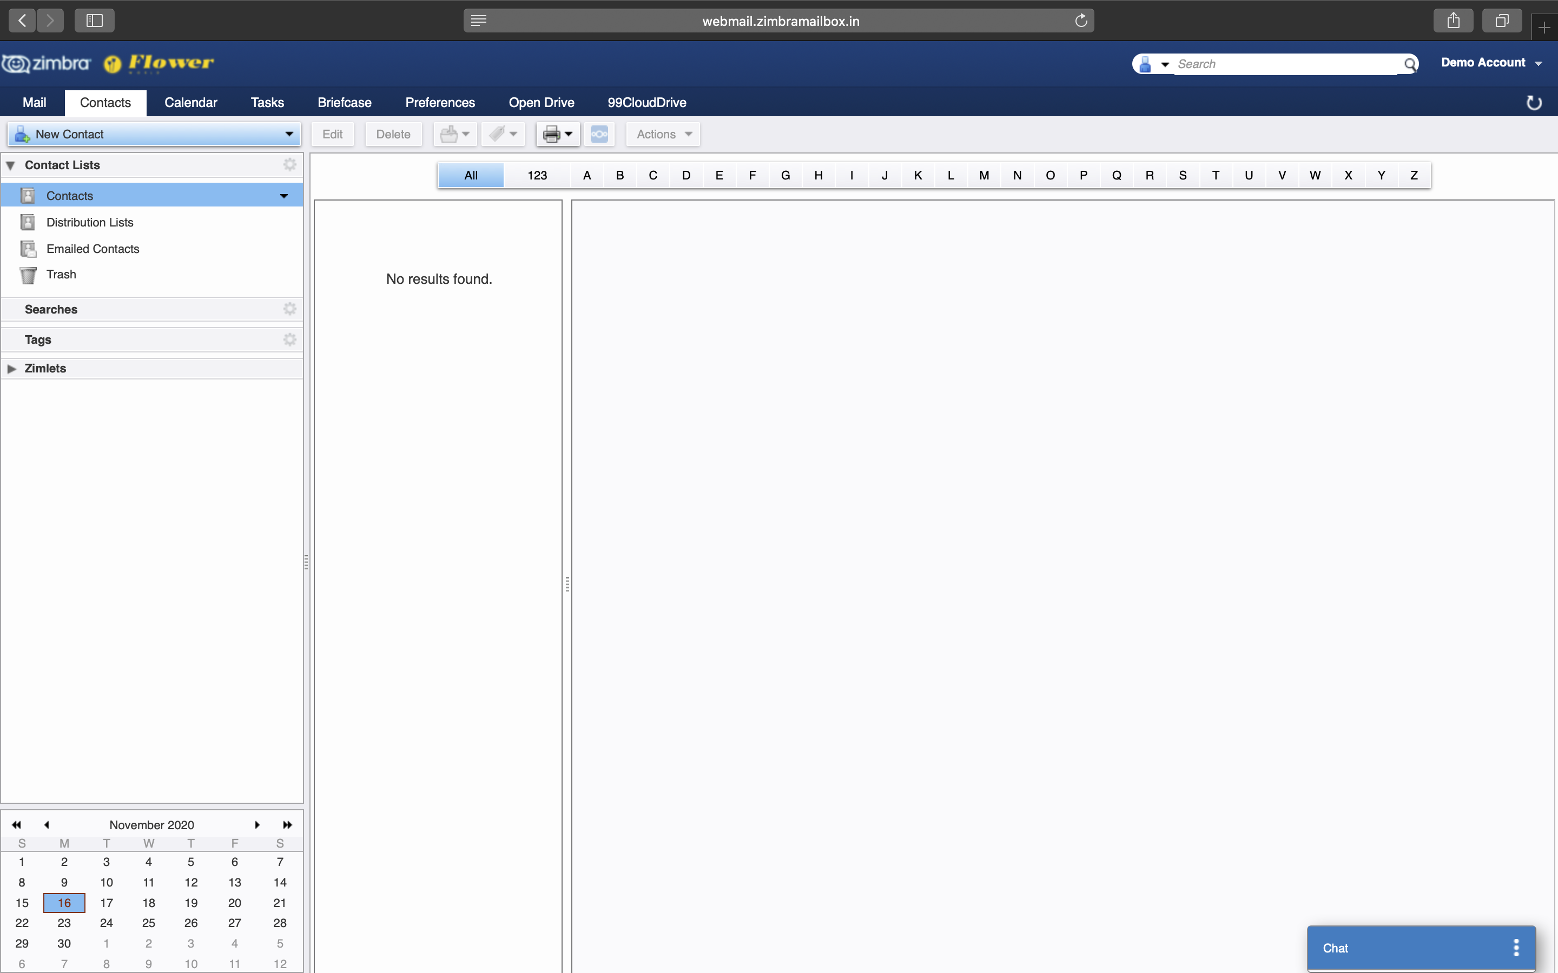Click the Tags section gear icon
Viewport: 1558px width, 973px height.
tap(290, 339)
